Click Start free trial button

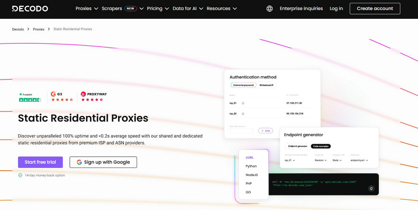tap(40, 162)
